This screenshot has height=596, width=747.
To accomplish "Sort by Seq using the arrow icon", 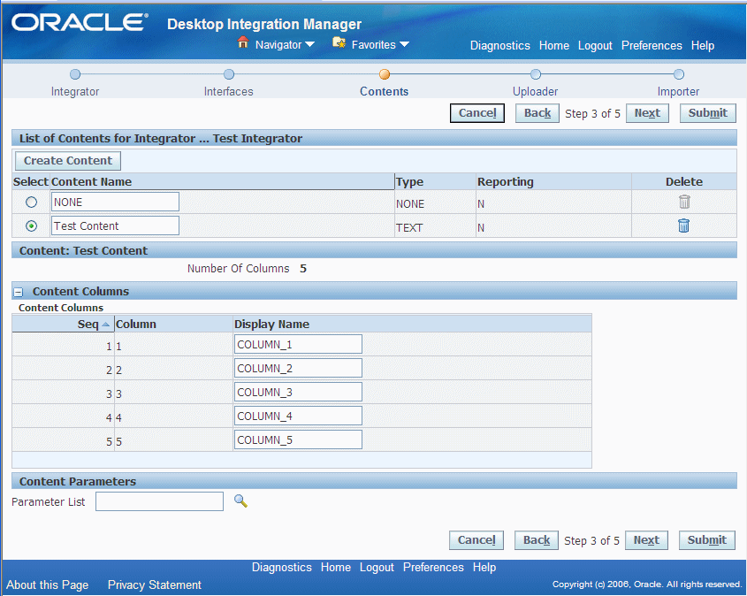I will (106, 325).
